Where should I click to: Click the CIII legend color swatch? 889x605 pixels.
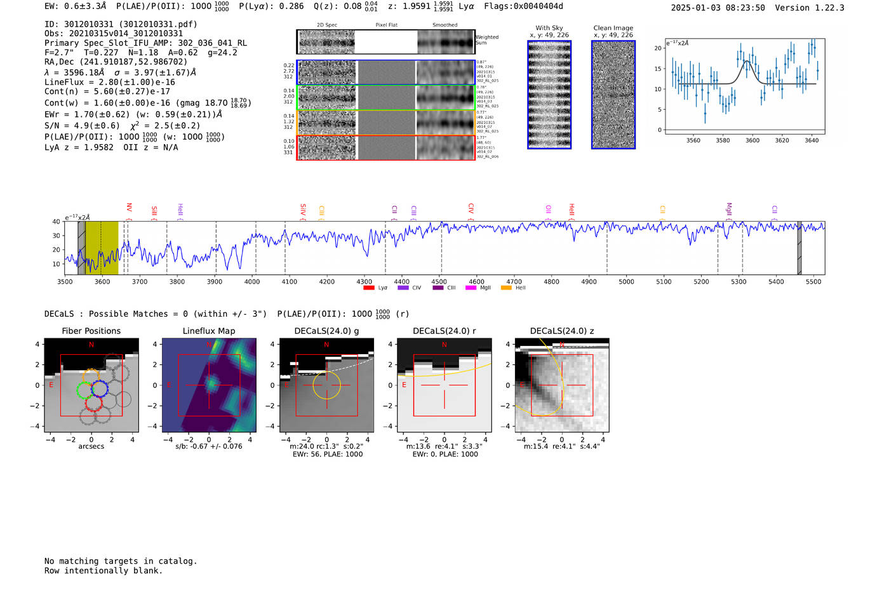coord(438,288)
